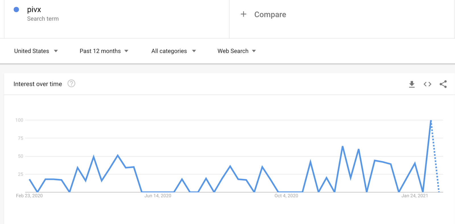Image resolution: width=455 pixels, height=224 pixels.
Task: Click the Feb 23, 2020 axis label
Action: pyautogui.click(x=29, y=196)
